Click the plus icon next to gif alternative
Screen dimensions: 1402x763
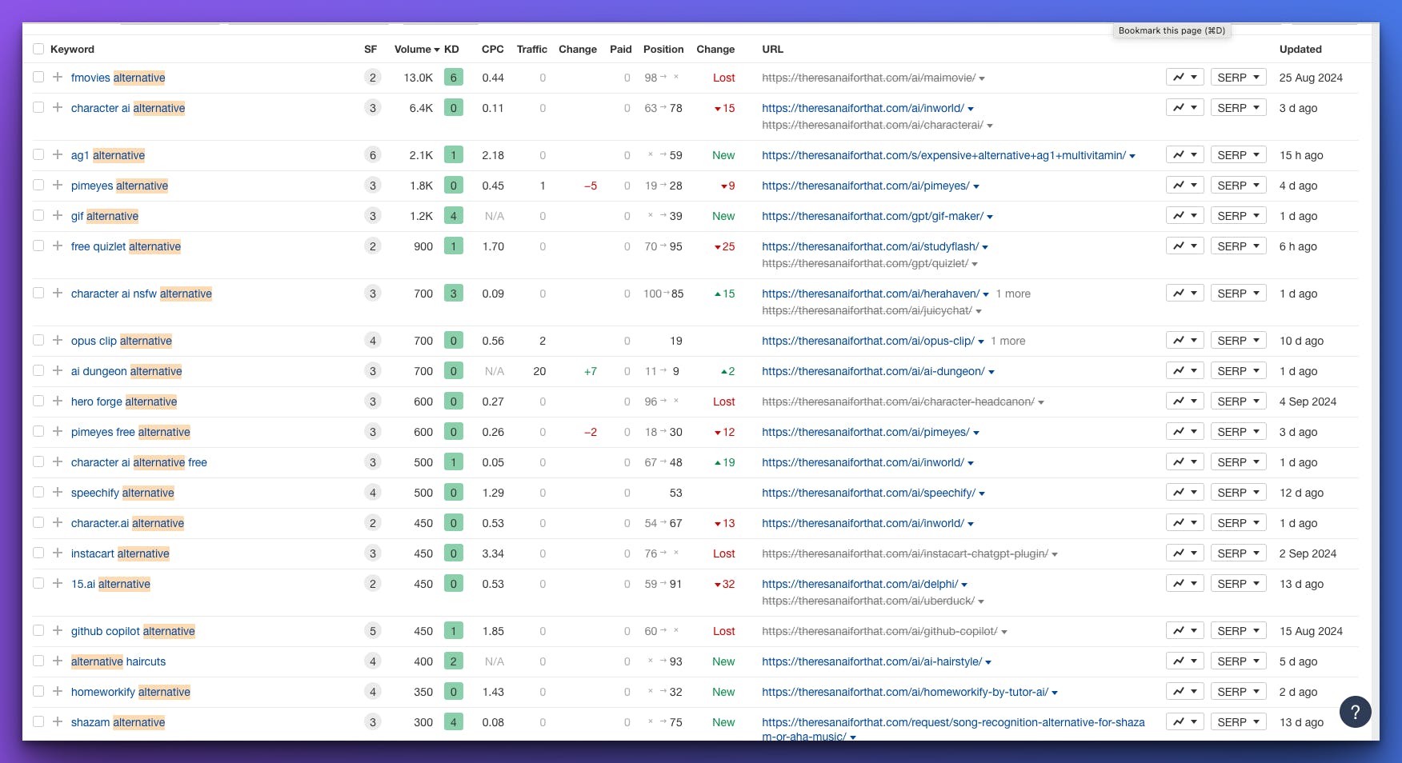[58, 216]
